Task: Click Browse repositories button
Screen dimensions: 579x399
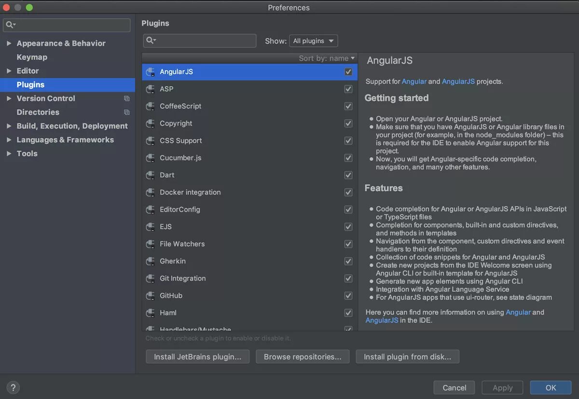Action: (303, 357)
